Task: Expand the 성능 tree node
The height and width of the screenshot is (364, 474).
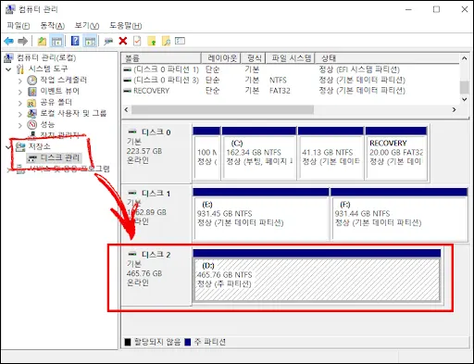Action: 20,125
